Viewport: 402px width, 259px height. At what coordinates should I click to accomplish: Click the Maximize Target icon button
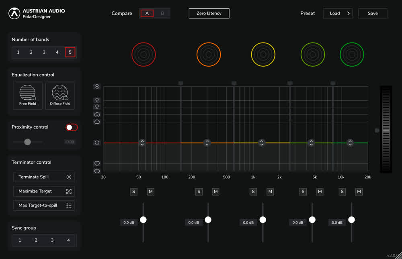[x=69, y=191]
